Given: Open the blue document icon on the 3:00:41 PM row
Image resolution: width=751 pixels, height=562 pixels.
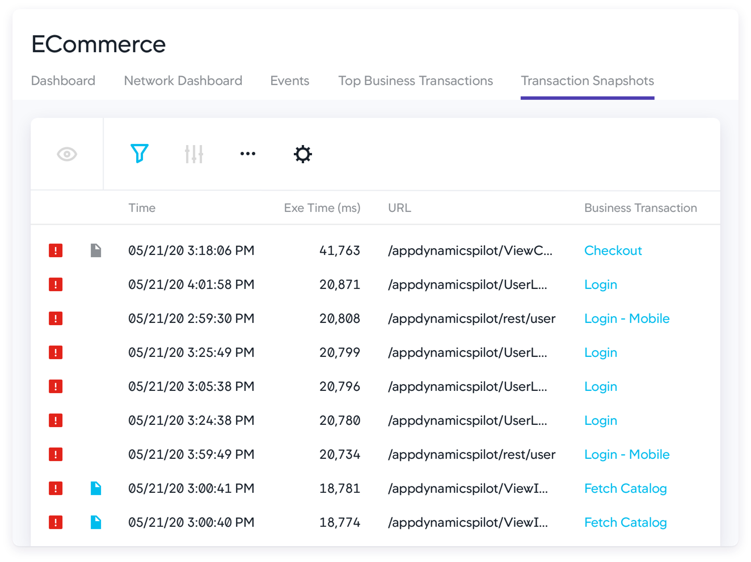Looking at the screenshot, I should pos(96,488).
